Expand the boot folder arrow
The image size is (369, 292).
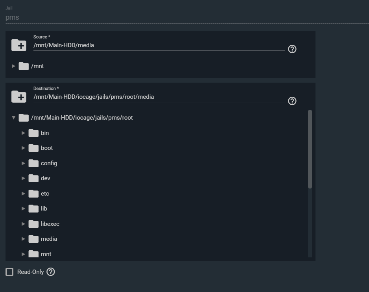click(x=23, y=148)
